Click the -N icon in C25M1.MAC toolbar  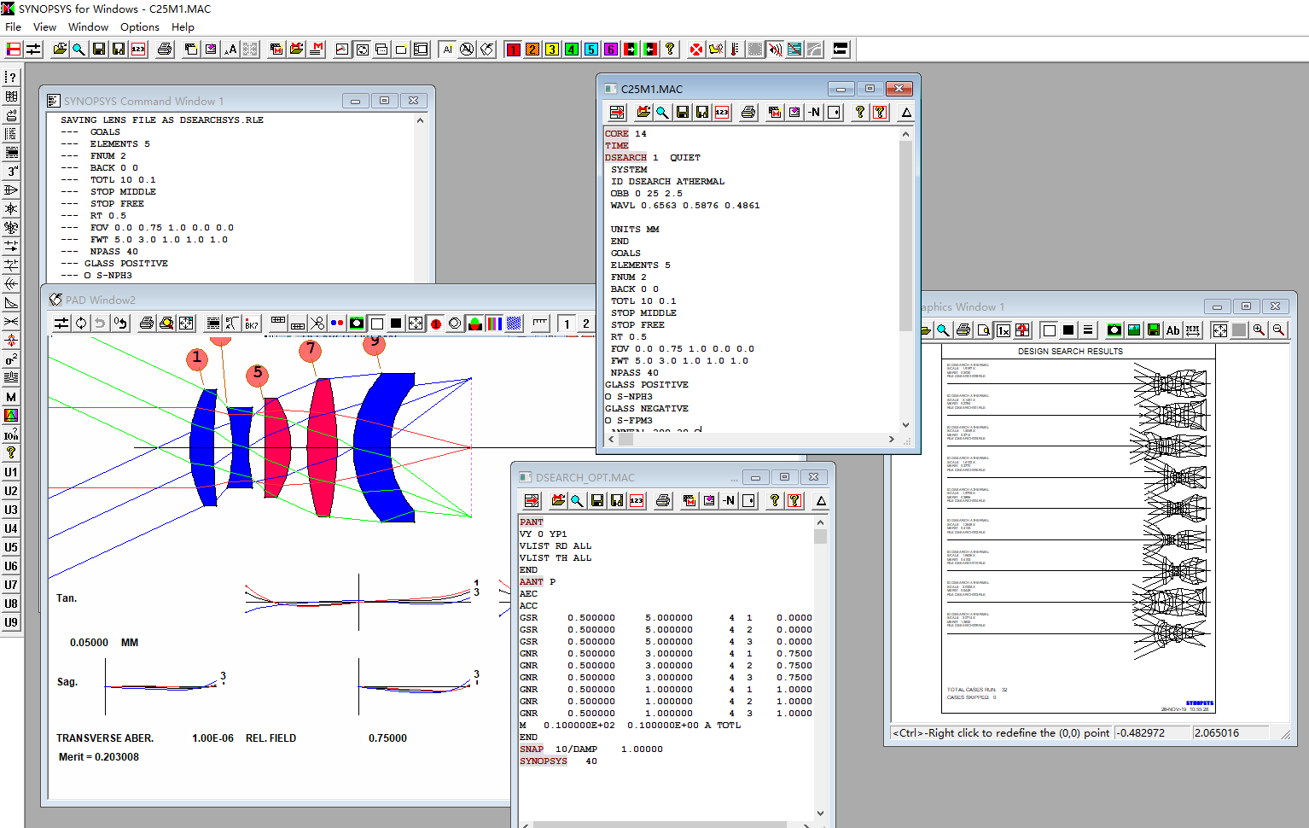pos(814,112)
